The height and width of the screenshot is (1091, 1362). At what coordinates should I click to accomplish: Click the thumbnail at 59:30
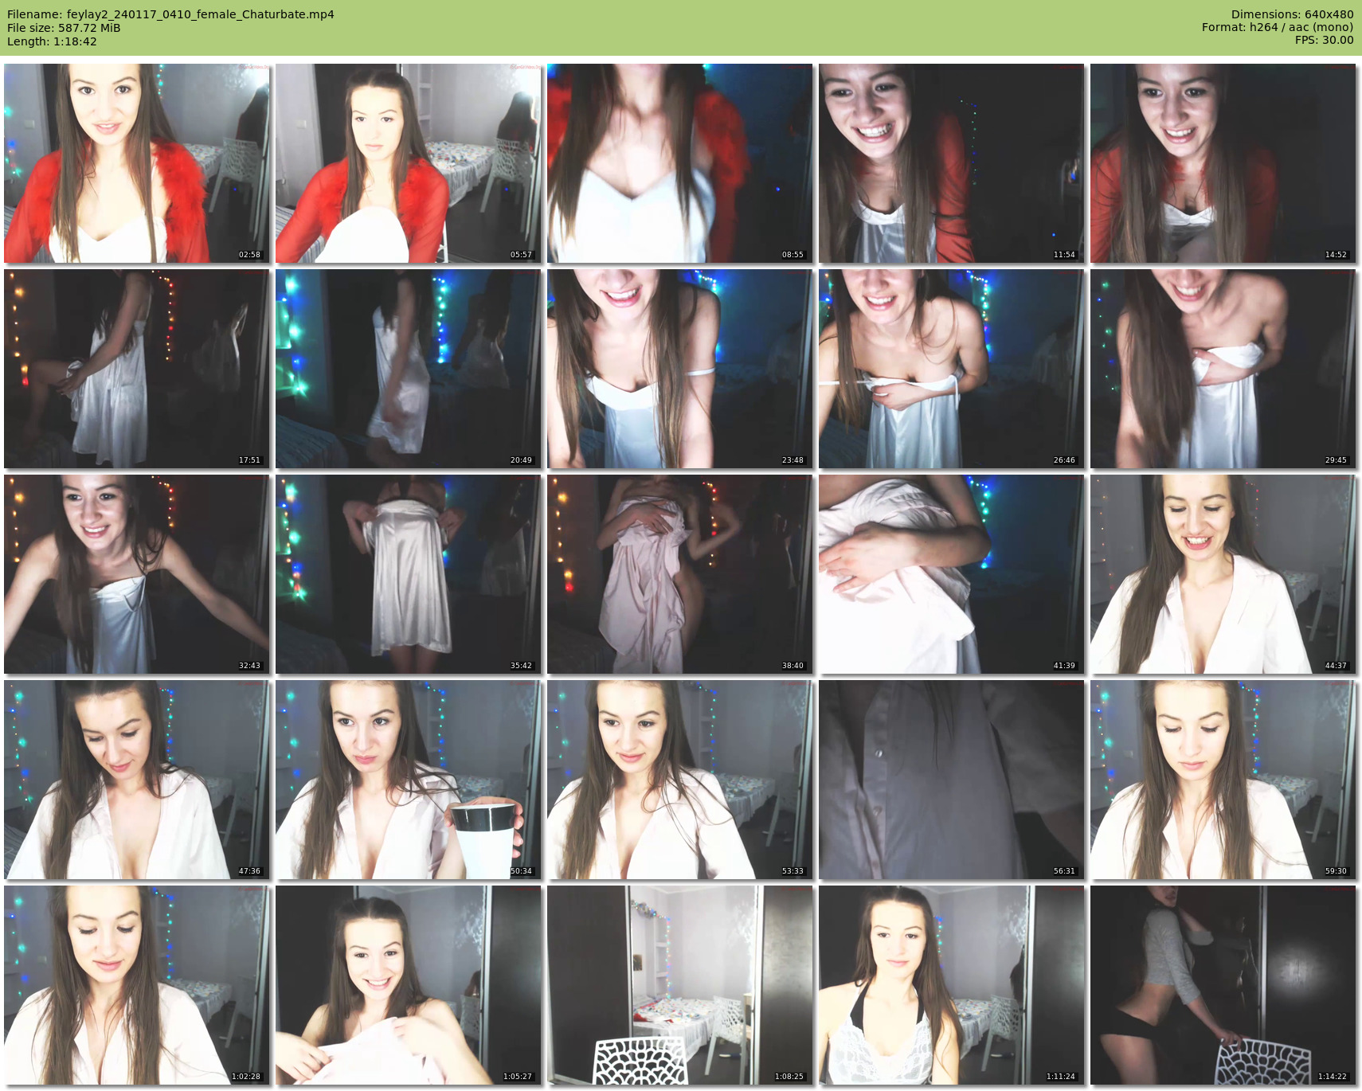tap(1223, 780)
